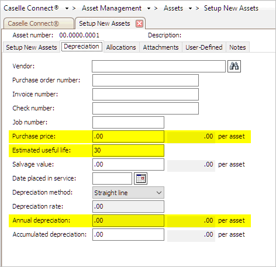Click the Vendor input field
This screenshot has height=267, width=276.
tap(158, 66)
